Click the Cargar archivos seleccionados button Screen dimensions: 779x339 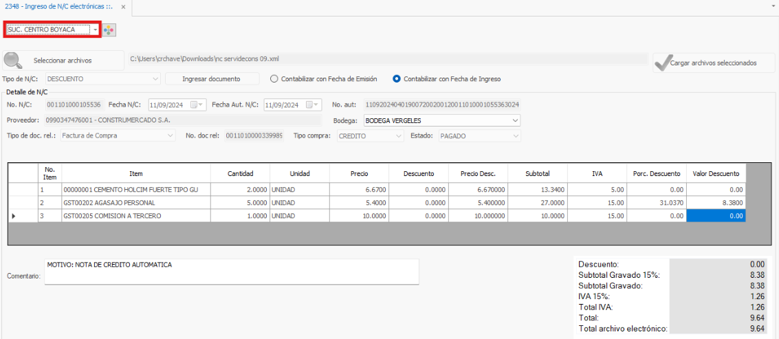(x=714, y=63)
